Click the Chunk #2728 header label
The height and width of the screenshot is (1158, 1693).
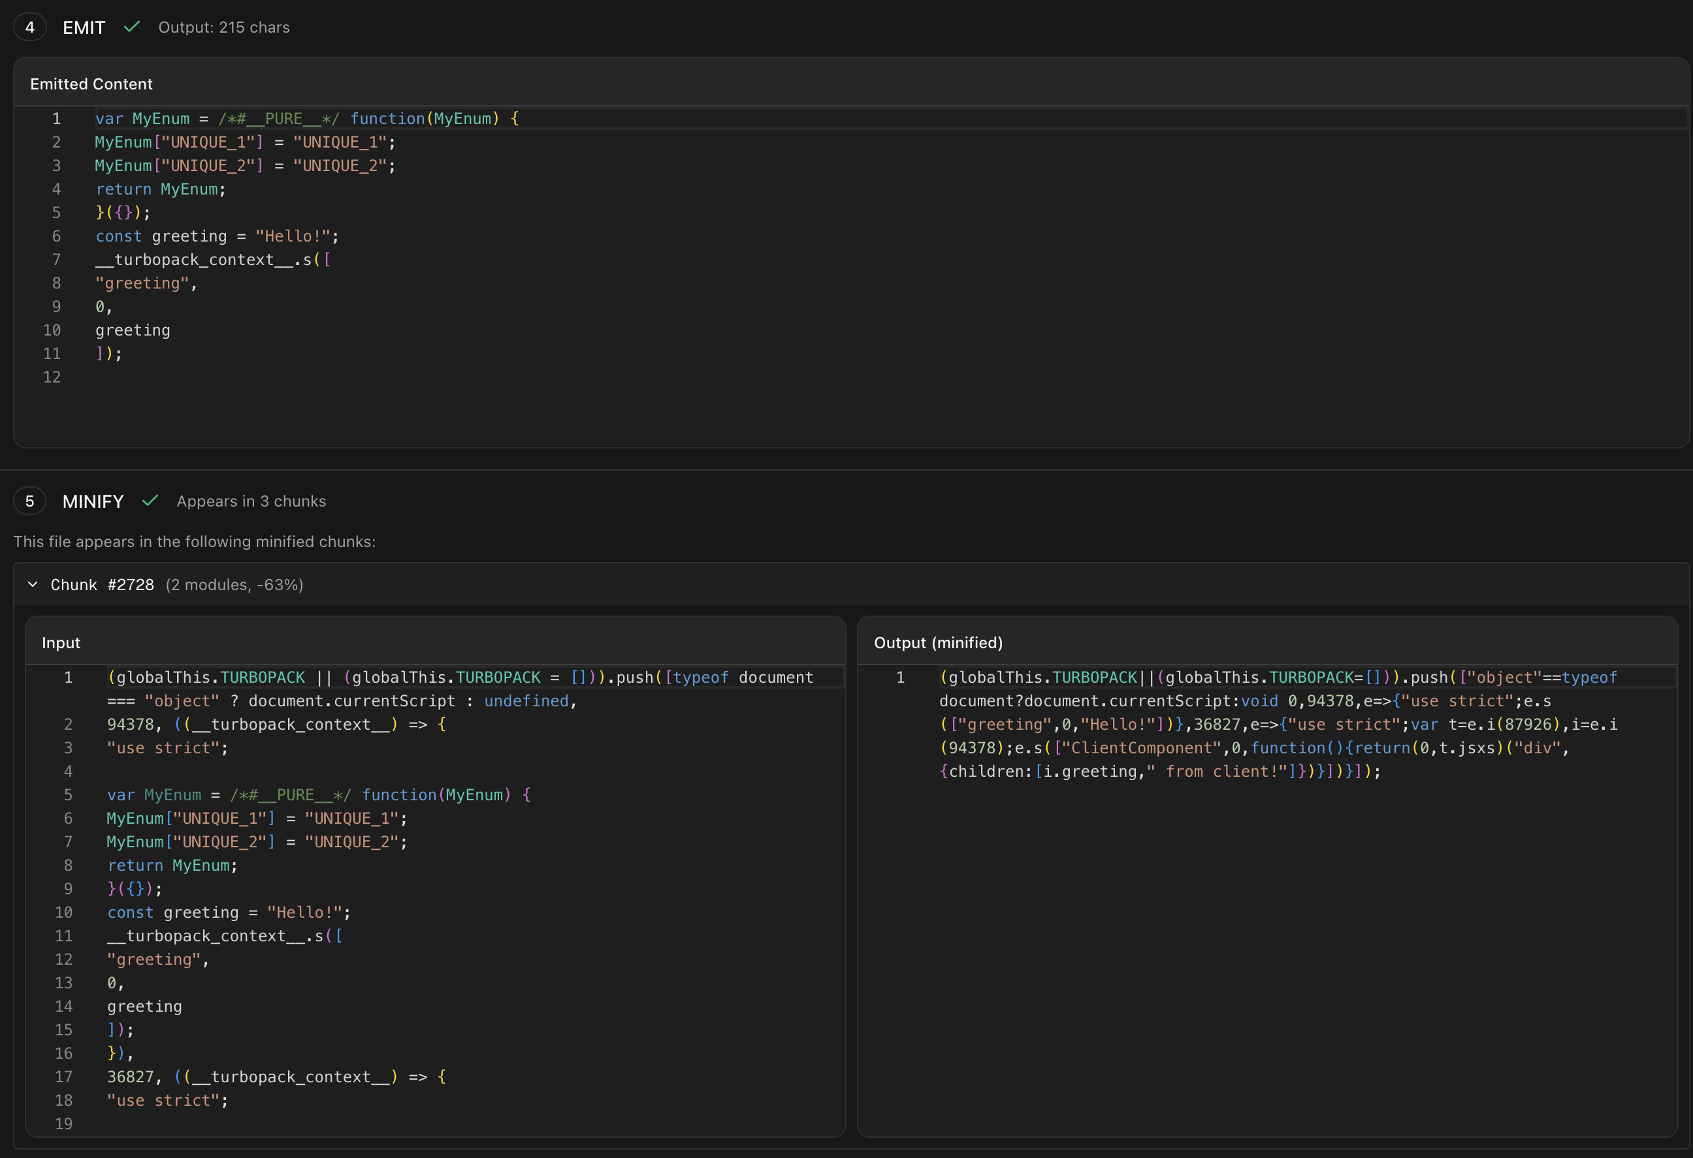click(102, 584)
